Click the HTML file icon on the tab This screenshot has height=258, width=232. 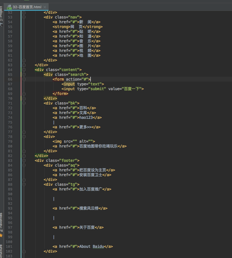9,7
